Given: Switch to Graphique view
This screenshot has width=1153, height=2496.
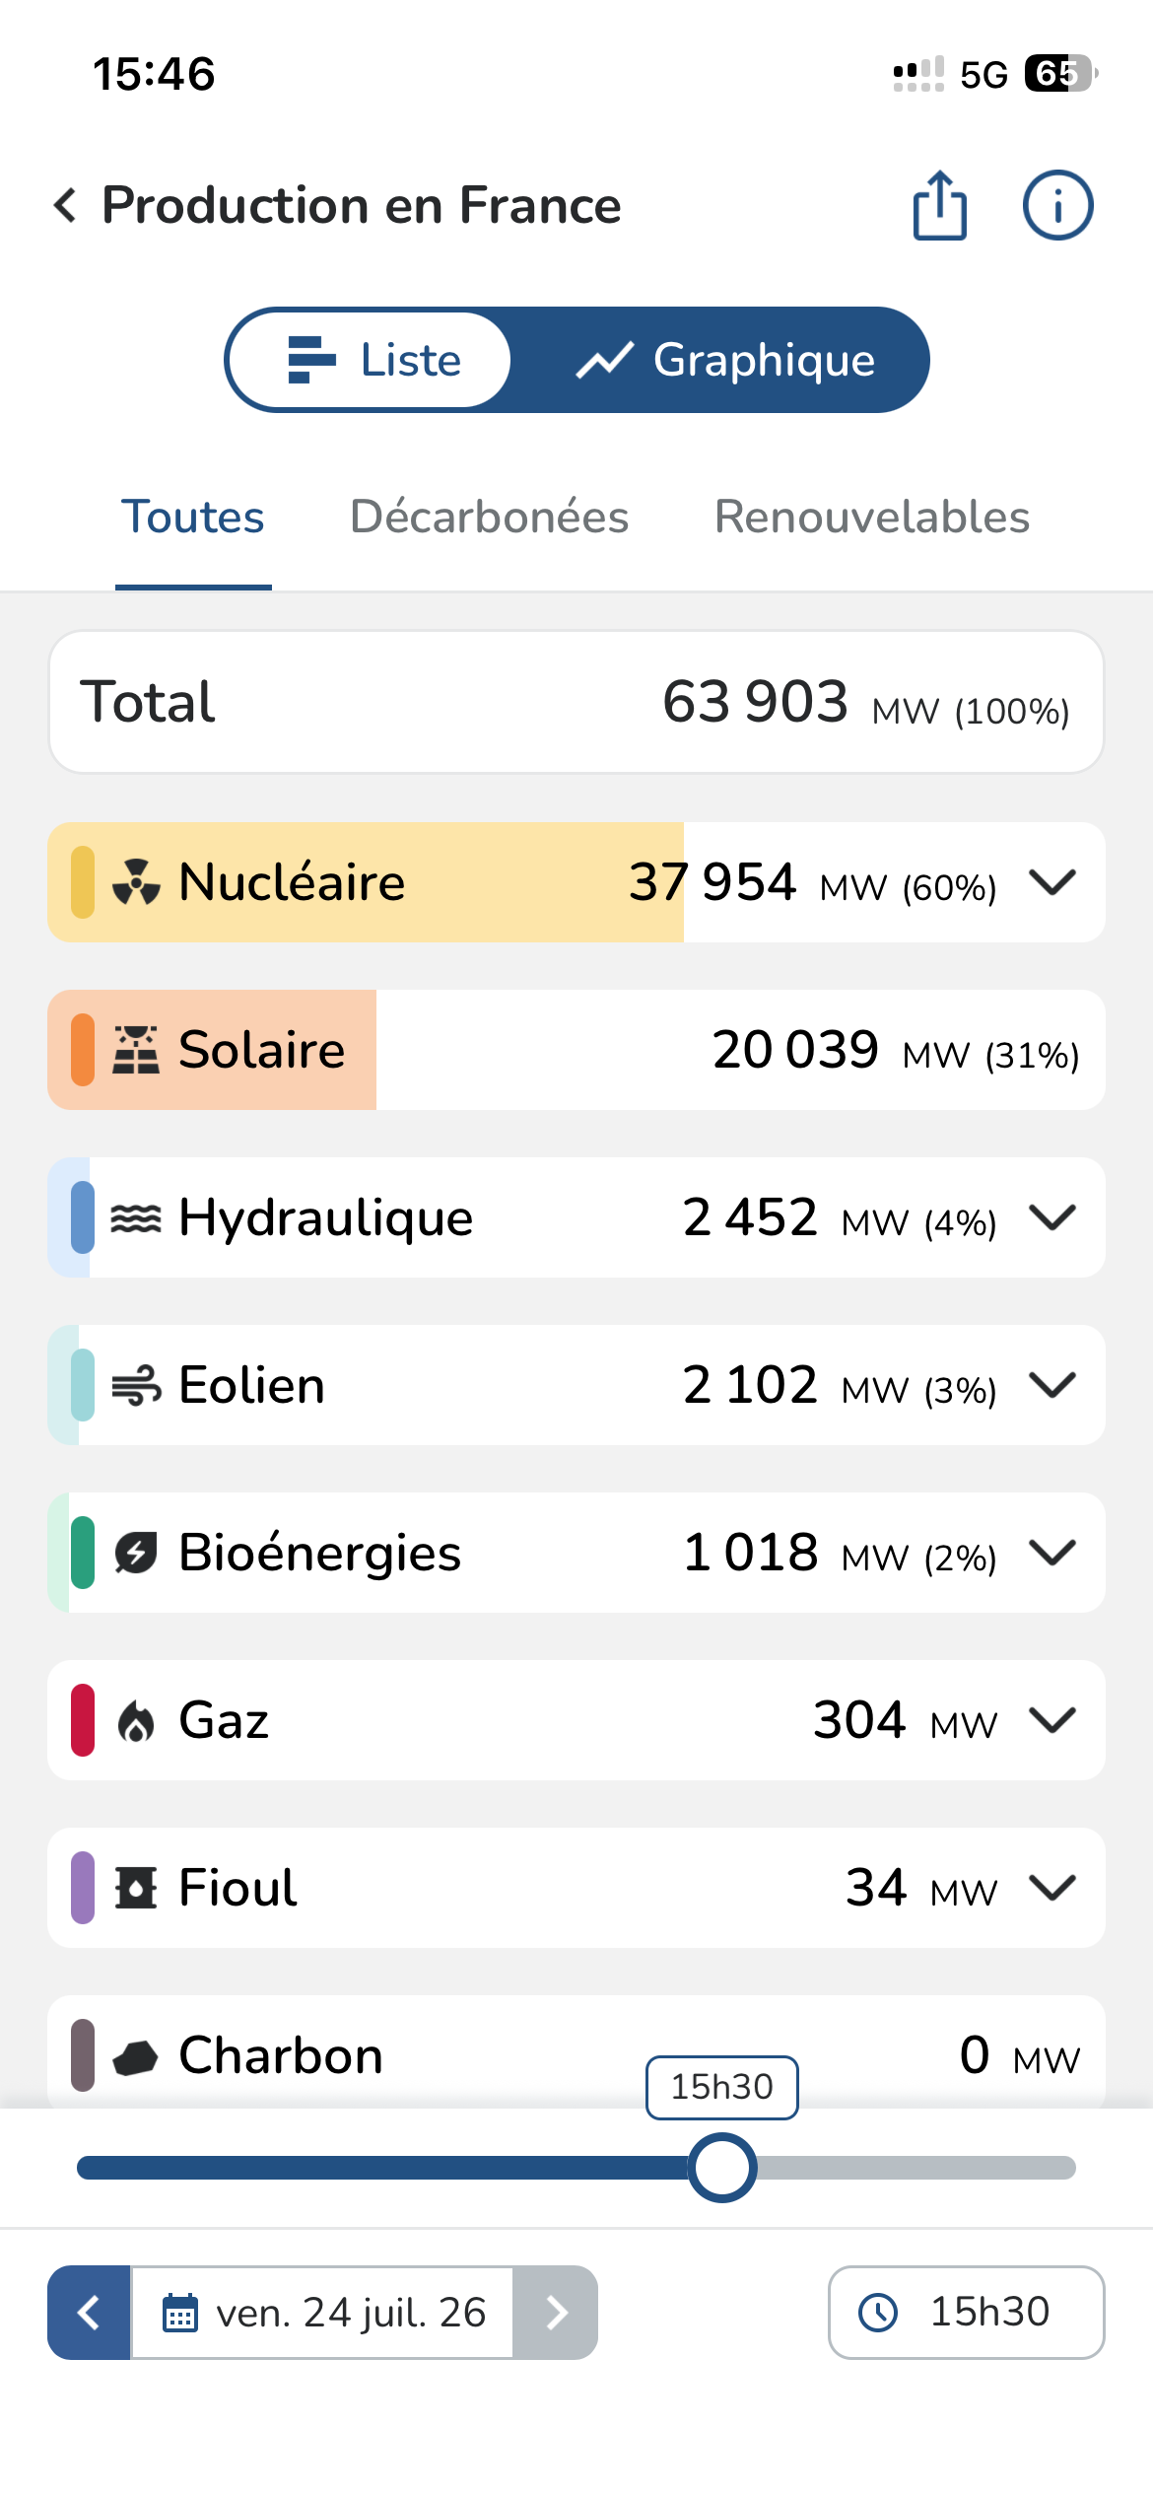Looking at the screenshot, I should [x=724, y=360].
